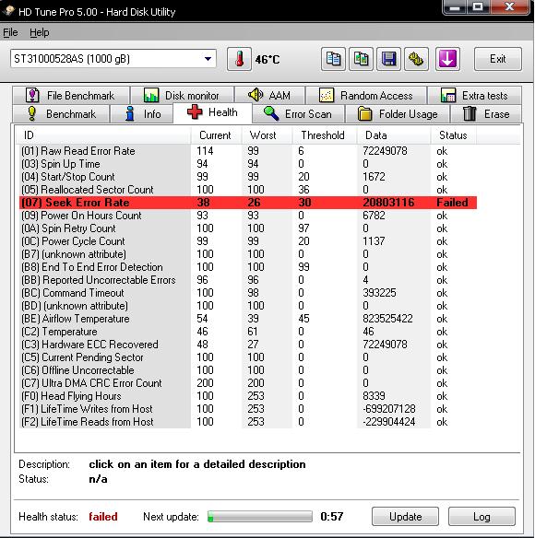Switch to the File Benchmark tab
Viewport: 535px width, 538px height.
click(x=71, y=96)
